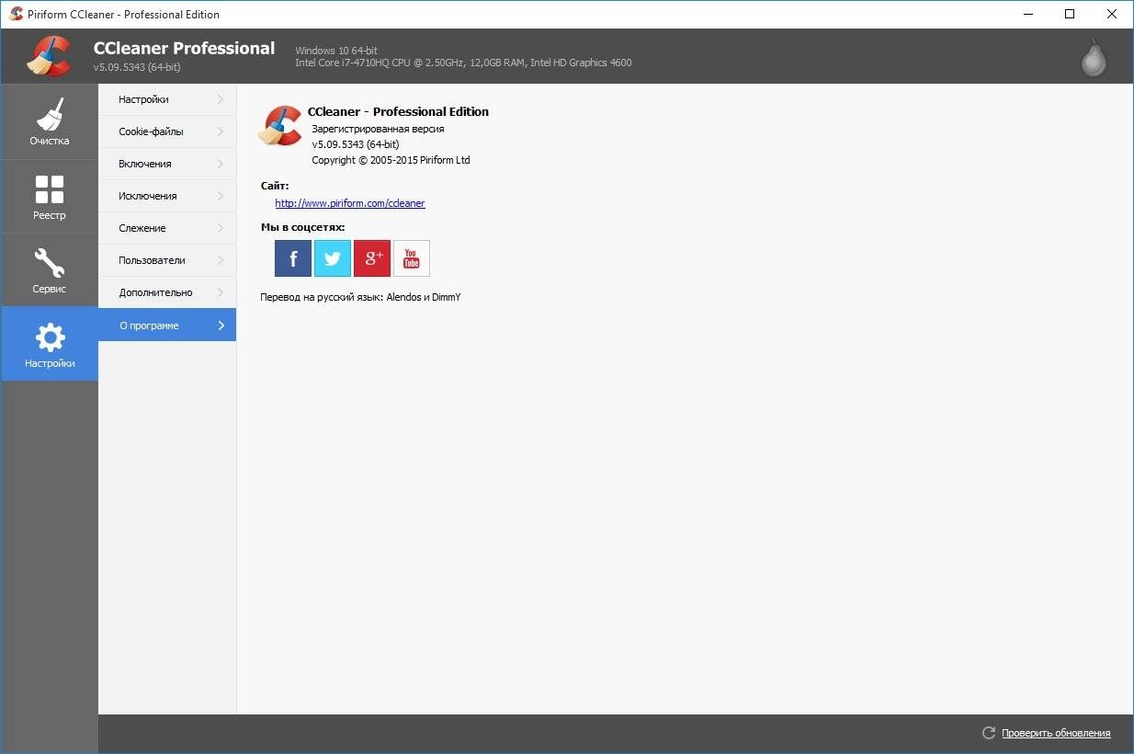The image size is (1134, 754).
Task: Select the Настройки gear in sidebar
Action: click(x=50, y=344)
